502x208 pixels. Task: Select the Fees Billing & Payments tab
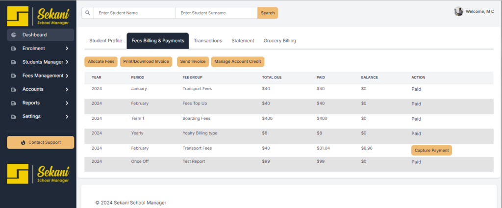pyautogui.click(x=158, y=41)
